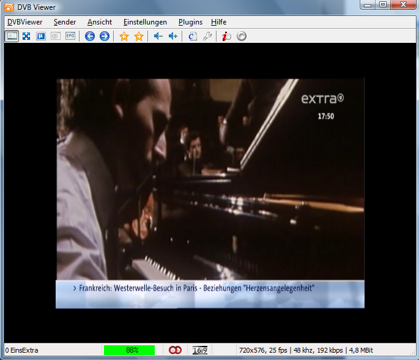The height and width of the screenshot is (360, 419).
Task: Open the Sender menu
Action: [x=65, y=21]
